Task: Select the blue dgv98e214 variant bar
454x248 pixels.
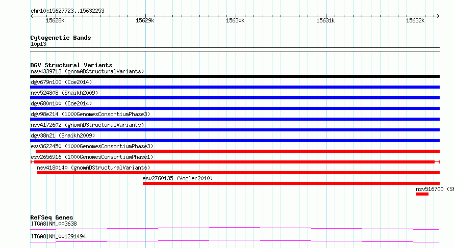Action: (x=235, y=119)
